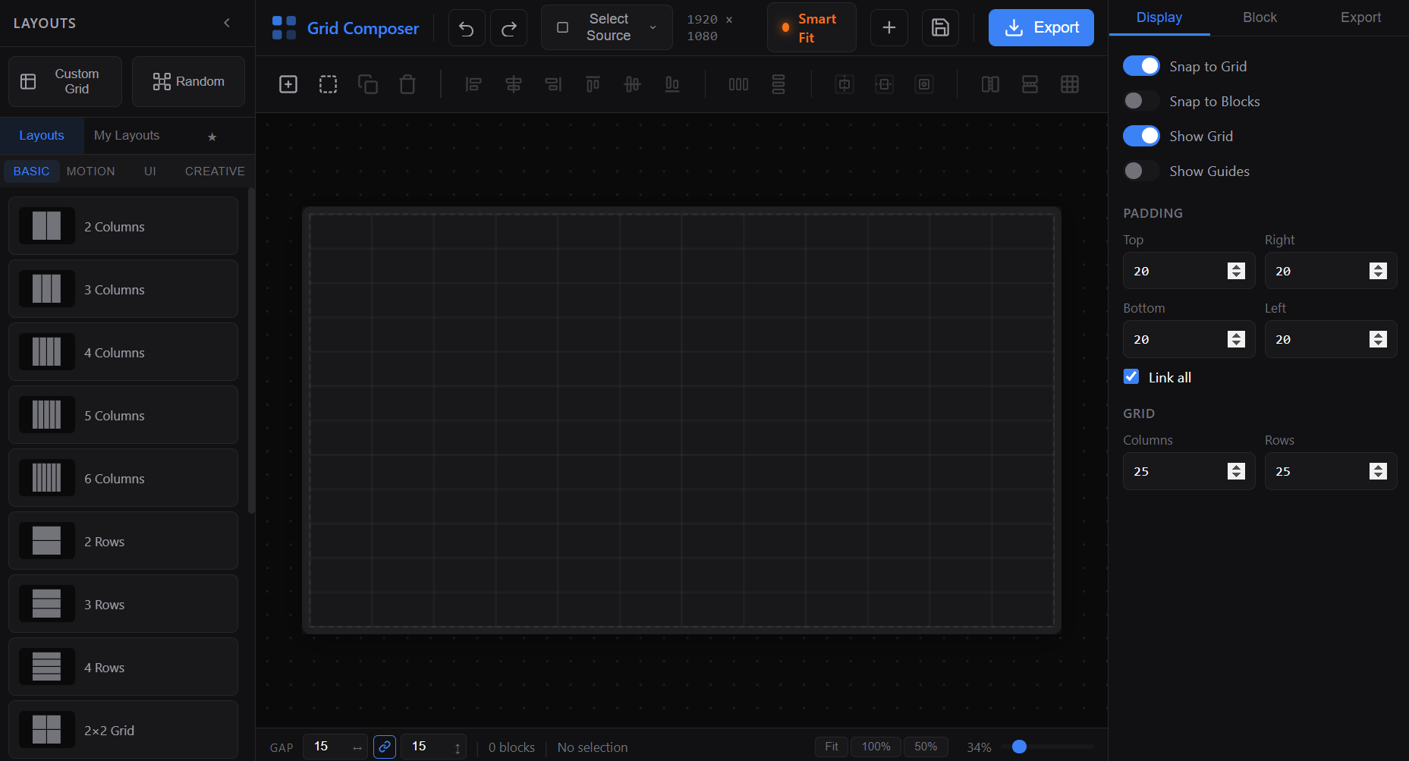
Task: Align blocks left using the alignment icon
Action: [473, 84]
